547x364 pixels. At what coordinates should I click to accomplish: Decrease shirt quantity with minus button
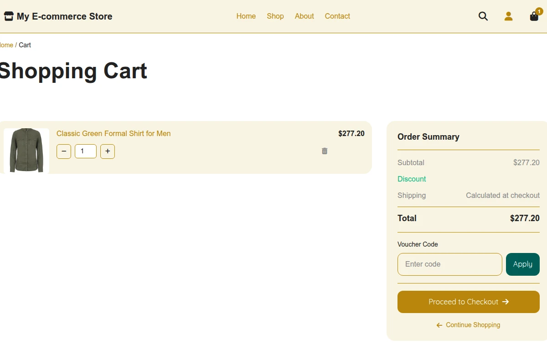coord(64,152)
